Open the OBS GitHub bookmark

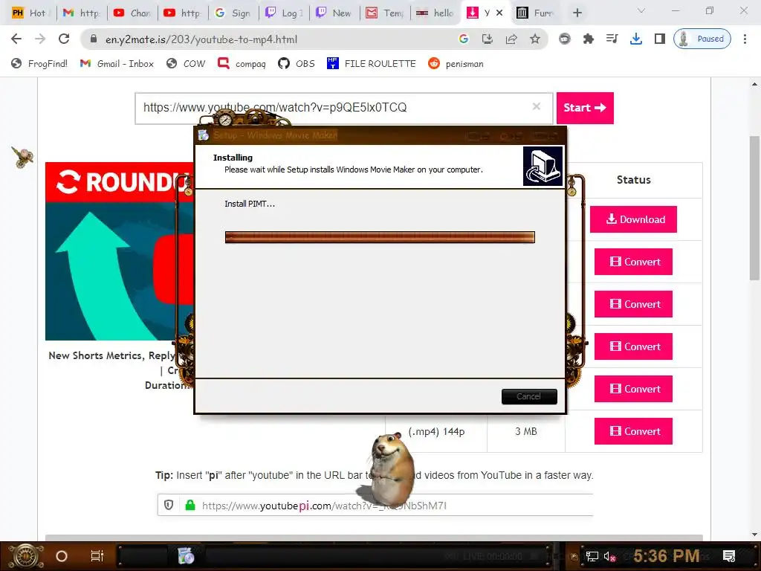(297, 64)
